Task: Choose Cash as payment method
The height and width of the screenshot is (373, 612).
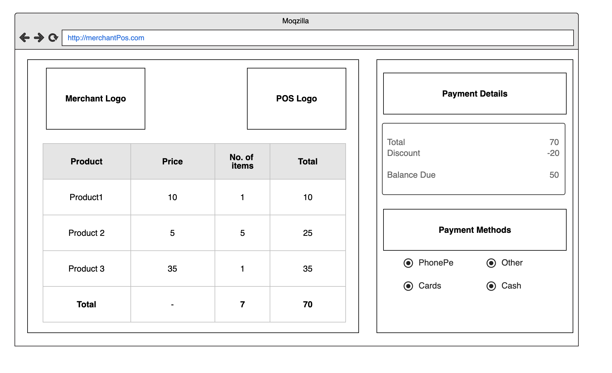Action: tap(491, 286)
